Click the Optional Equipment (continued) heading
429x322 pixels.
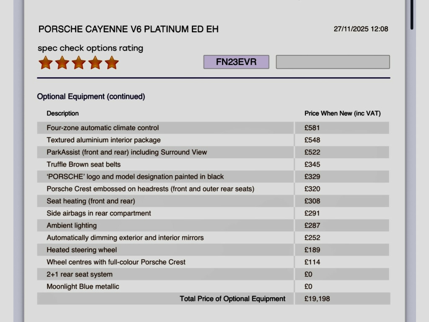tap(91, 96)
